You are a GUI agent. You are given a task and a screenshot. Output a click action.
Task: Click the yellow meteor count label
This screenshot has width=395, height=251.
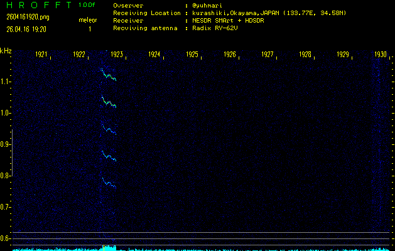(87, 20)
